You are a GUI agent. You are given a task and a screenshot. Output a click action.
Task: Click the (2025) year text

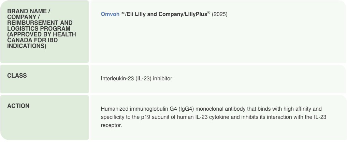coord(220,15)
